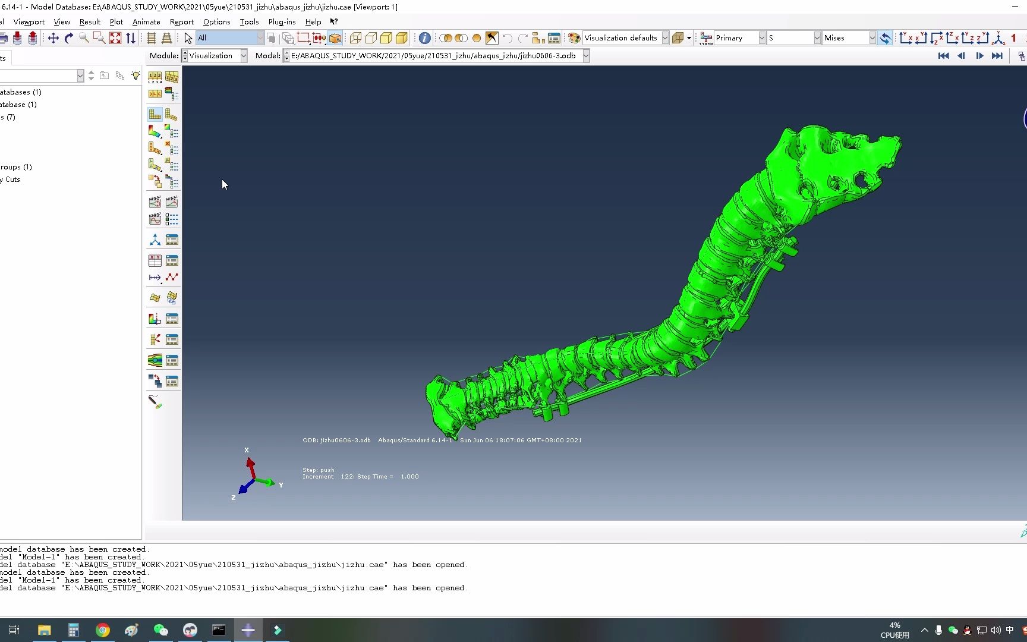
Task: Toggle the lightbulb highlight icon
Action: coord(136,75)
